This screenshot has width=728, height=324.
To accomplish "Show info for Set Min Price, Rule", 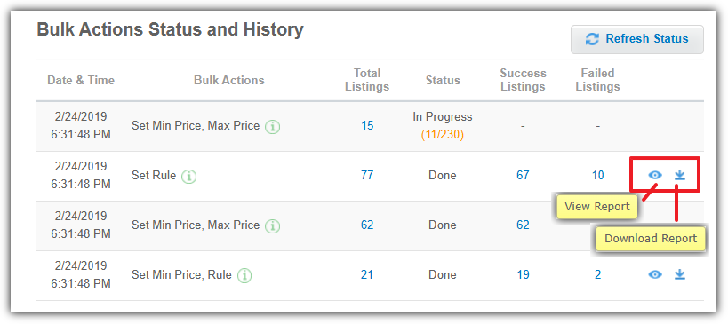I will coord(244,275).
